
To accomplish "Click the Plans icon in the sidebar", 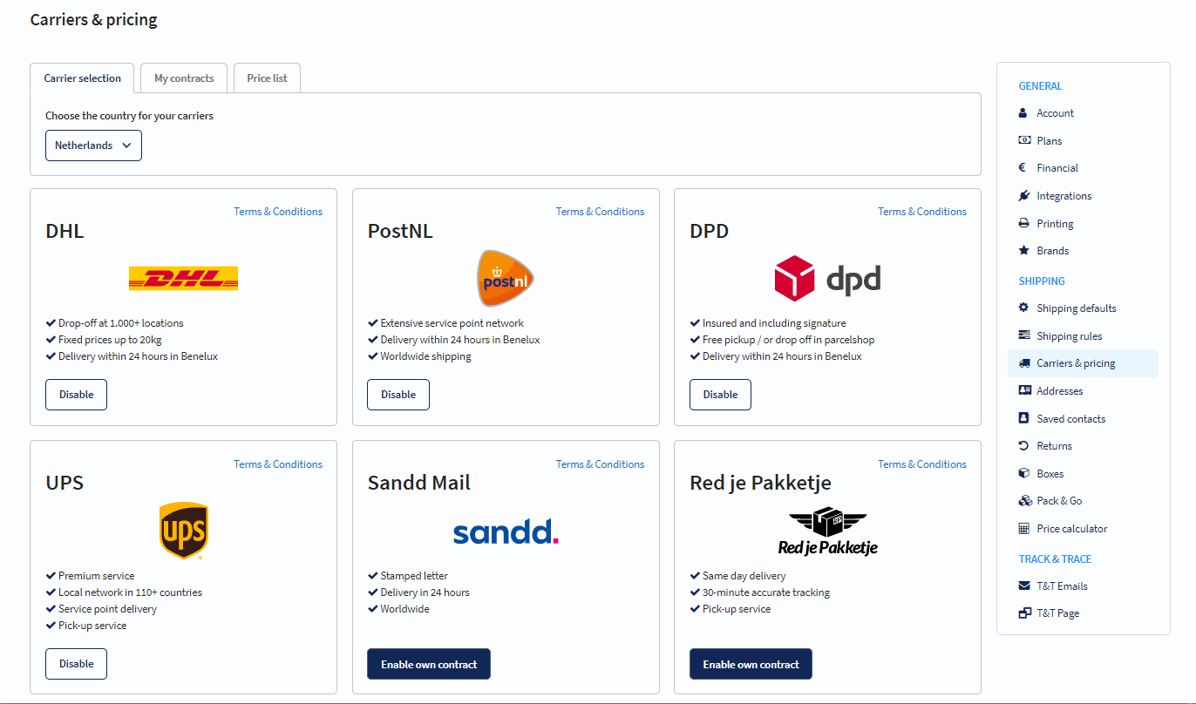I will coord(1024,140).
